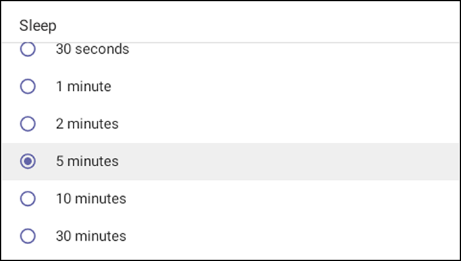
Task: Select the 2 minutes radio button
Action: coord(28,123)
